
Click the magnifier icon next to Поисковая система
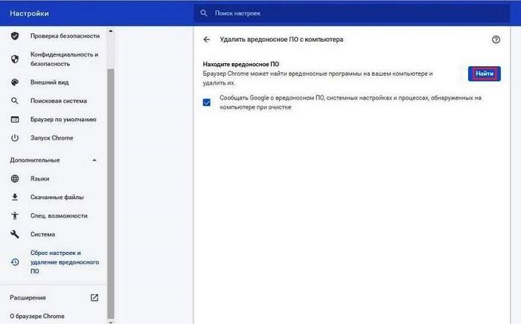tap(15, 101)
